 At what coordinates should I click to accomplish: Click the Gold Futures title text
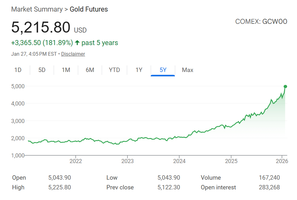89,9
